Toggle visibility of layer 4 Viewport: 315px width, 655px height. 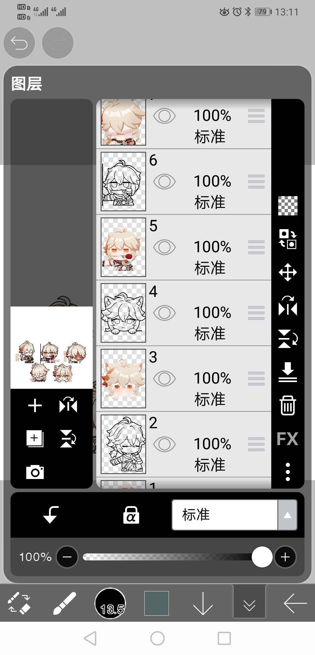pos(164,313)
